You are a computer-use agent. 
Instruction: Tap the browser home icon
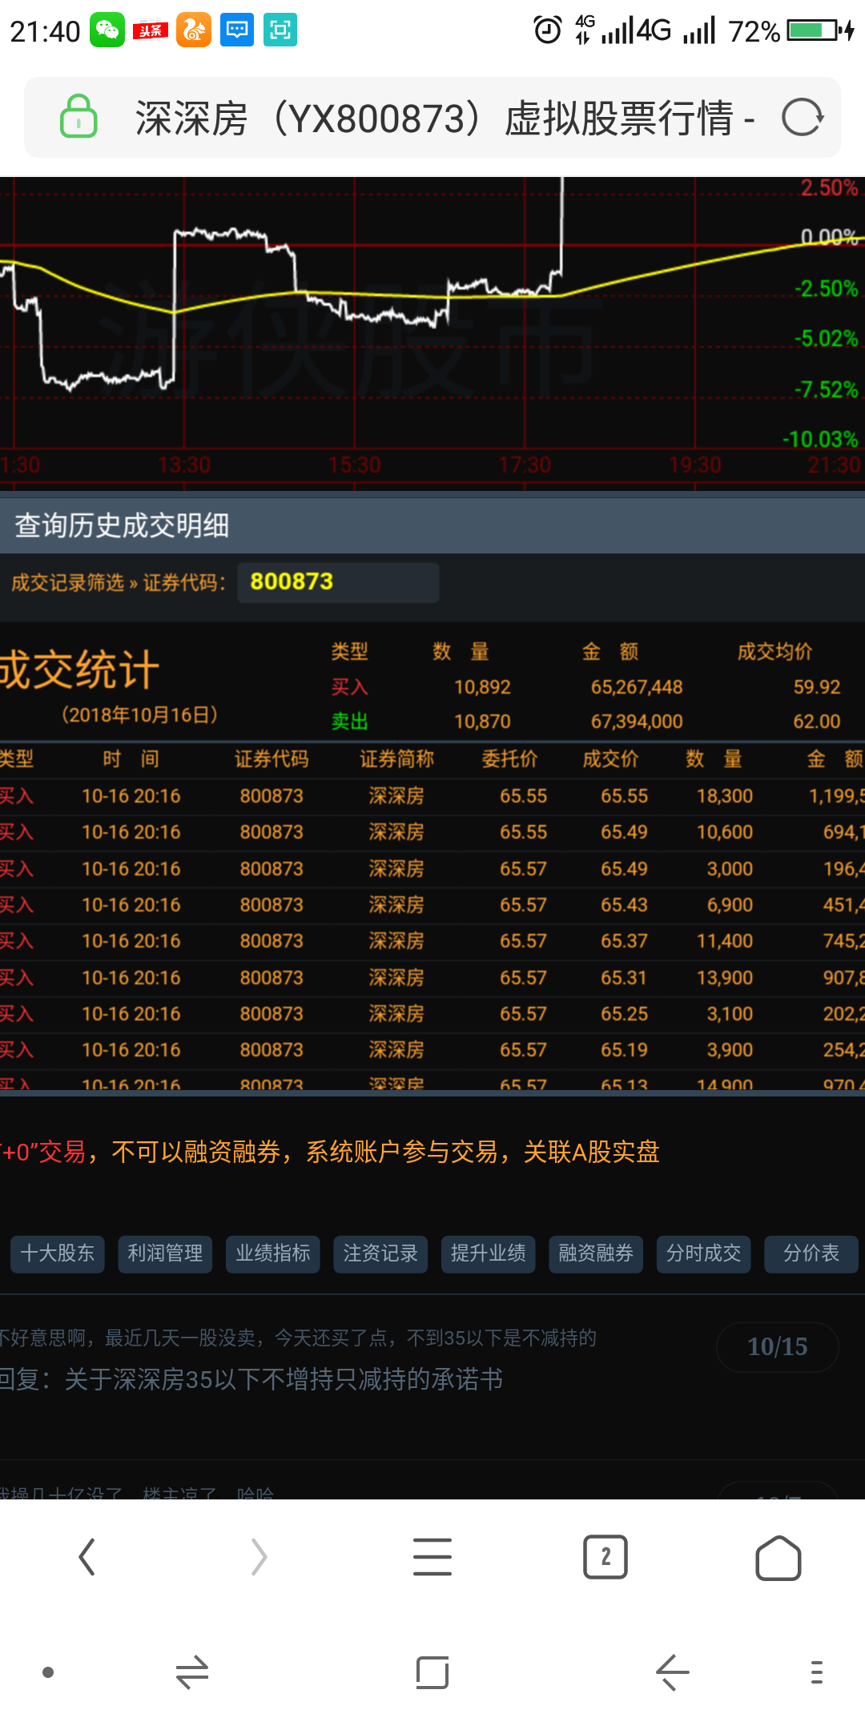[x=778, y=1557]
